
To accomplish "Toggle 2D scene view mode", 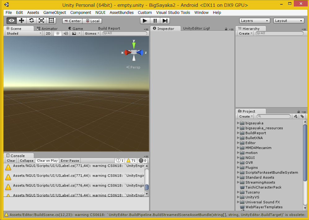I will point(48,33).
